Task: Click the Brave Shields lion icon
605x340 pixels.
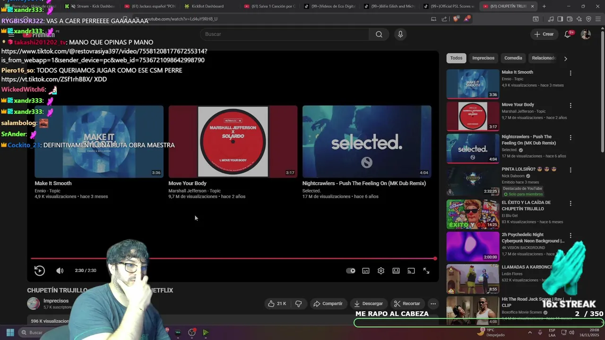Action: 455,19
